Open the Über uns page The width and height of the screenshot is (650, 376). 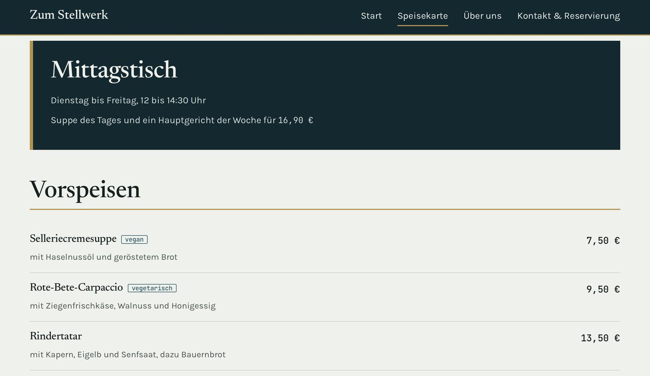coord(482,16)
